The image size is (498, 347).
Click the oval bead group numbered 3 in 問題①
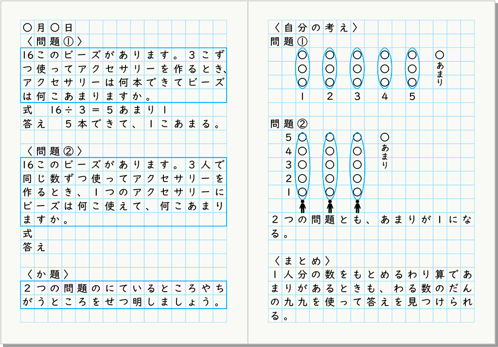pos(357,68)
